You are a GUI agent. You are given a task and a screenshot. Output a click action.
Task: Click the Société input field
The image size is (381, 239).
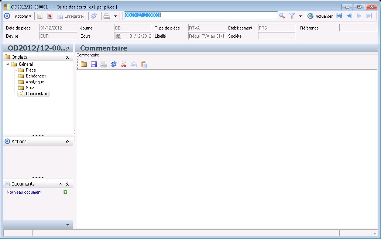[277, 36]
